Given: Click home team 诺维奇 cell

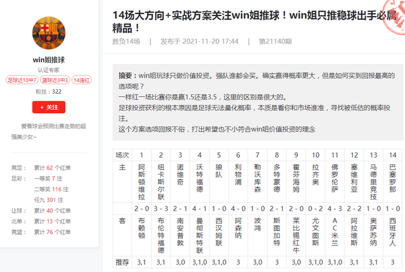Looking at the screenshot, I should coord(180,182).
